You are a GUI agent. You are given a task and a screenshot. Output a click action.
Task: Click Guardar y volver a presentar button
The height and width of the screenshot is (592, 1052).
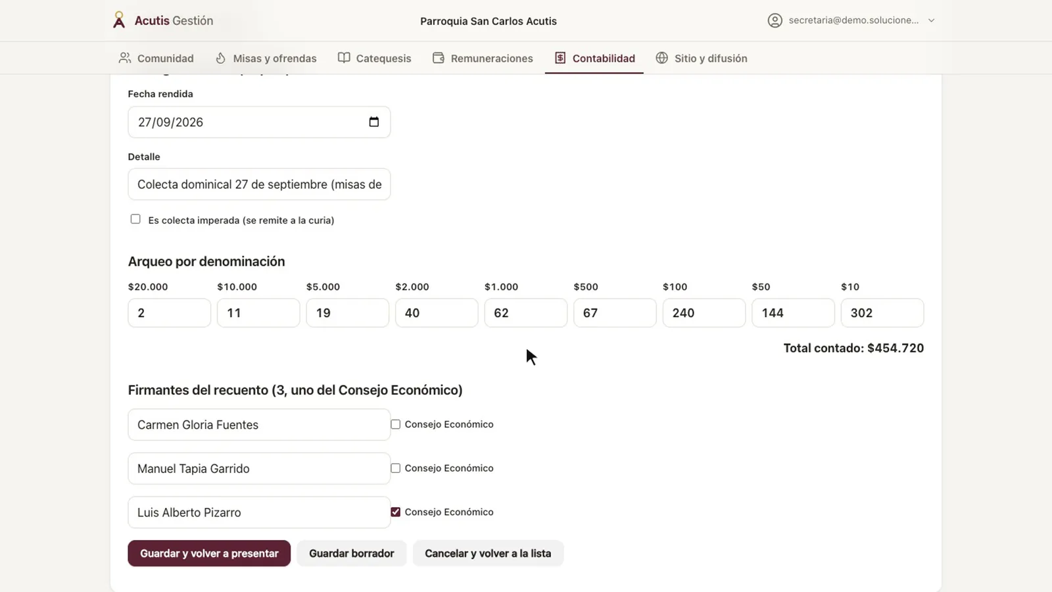click(209, 553)
